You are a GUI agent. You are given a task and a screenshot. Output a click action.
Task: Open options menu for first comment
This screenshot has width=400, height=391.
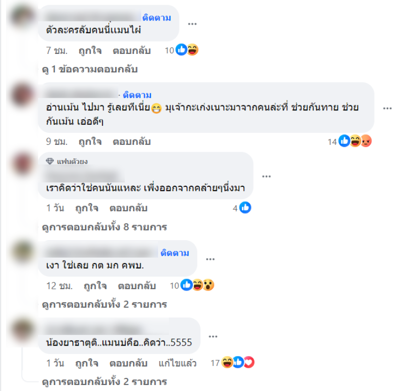(192, 24)
